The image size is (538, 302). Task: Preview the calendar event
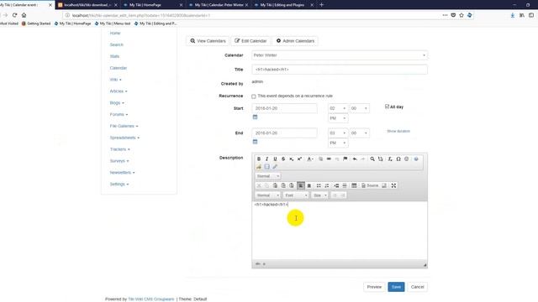point(374,287)
